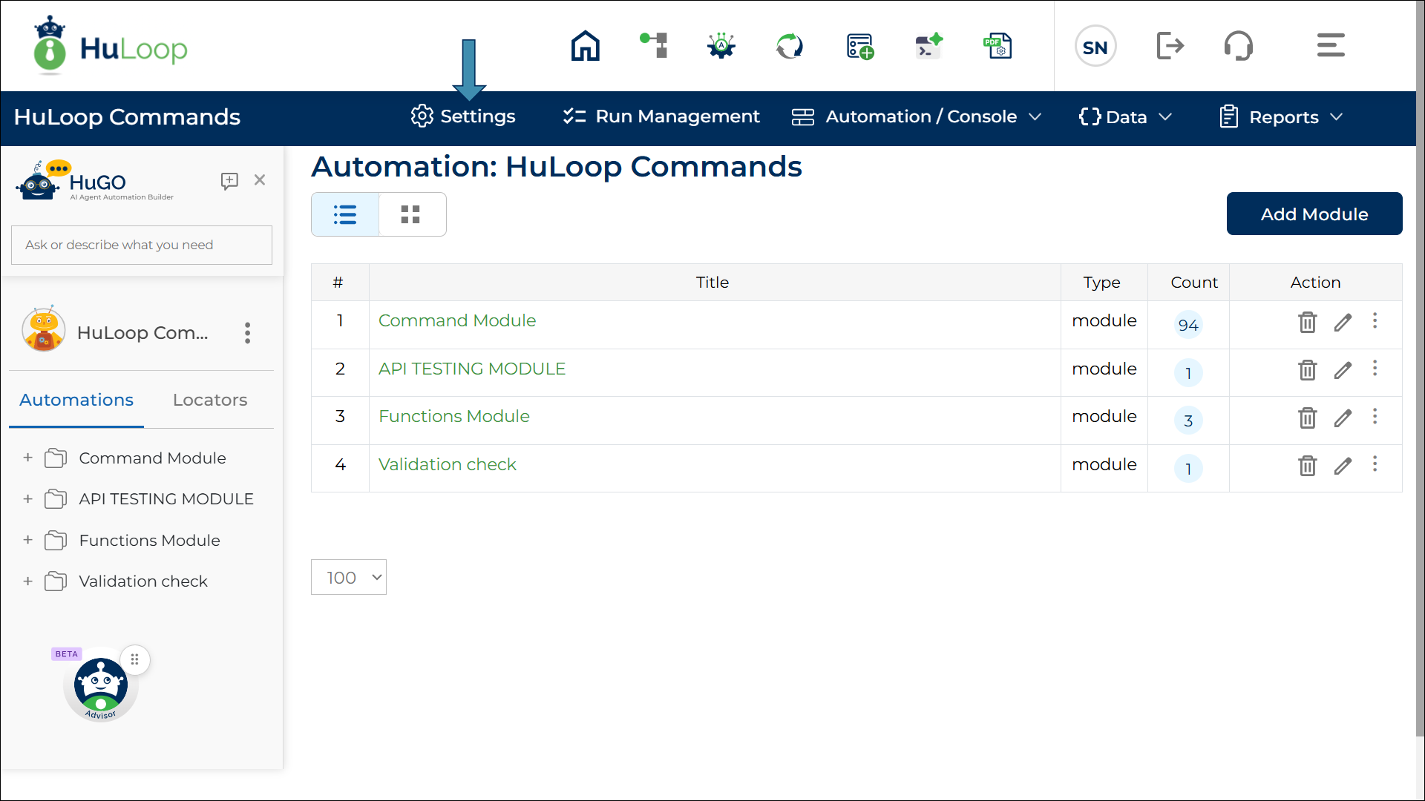
Task: Open the API TESTING MODULE link in table
Action: [472, 369]
